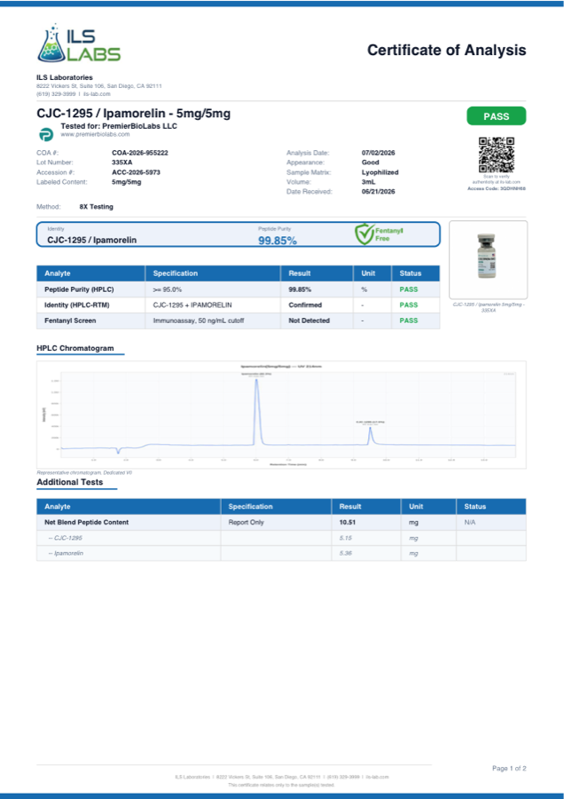Image resolution: width=564 pixels, height=799 pixels.
Task: Click the Labeled Content value 5mg/5mg
Action: coord(127,182)
